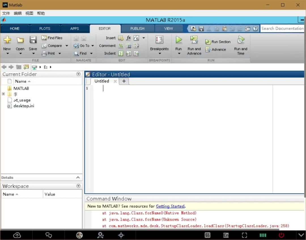The image size is (306, 240).
Task: Click the Go To button
Action: [82, 46]
